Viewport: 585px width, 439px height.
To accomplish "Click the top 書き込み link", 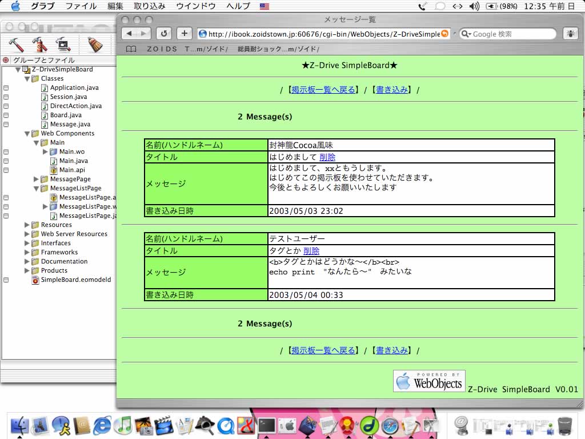I will point(392,90).
